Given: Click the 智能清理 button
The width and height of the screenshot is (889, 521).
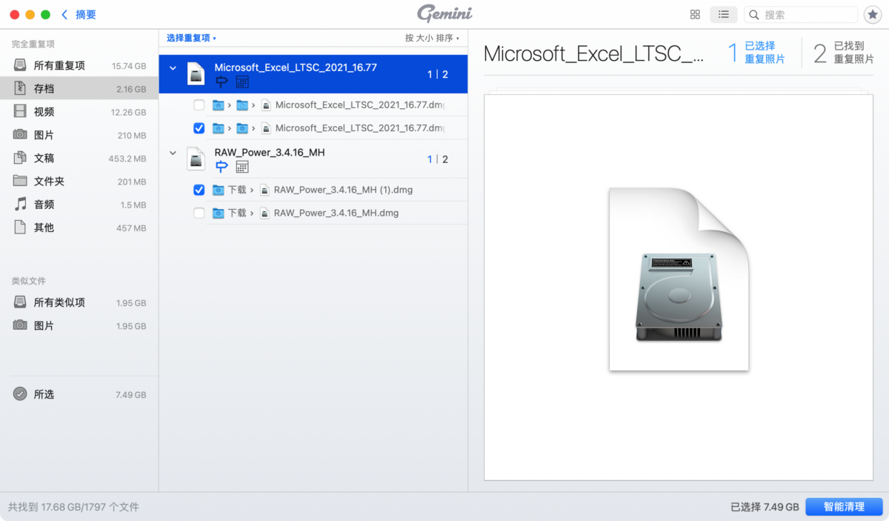Looking at the screenshot, I should click(844, 507).
